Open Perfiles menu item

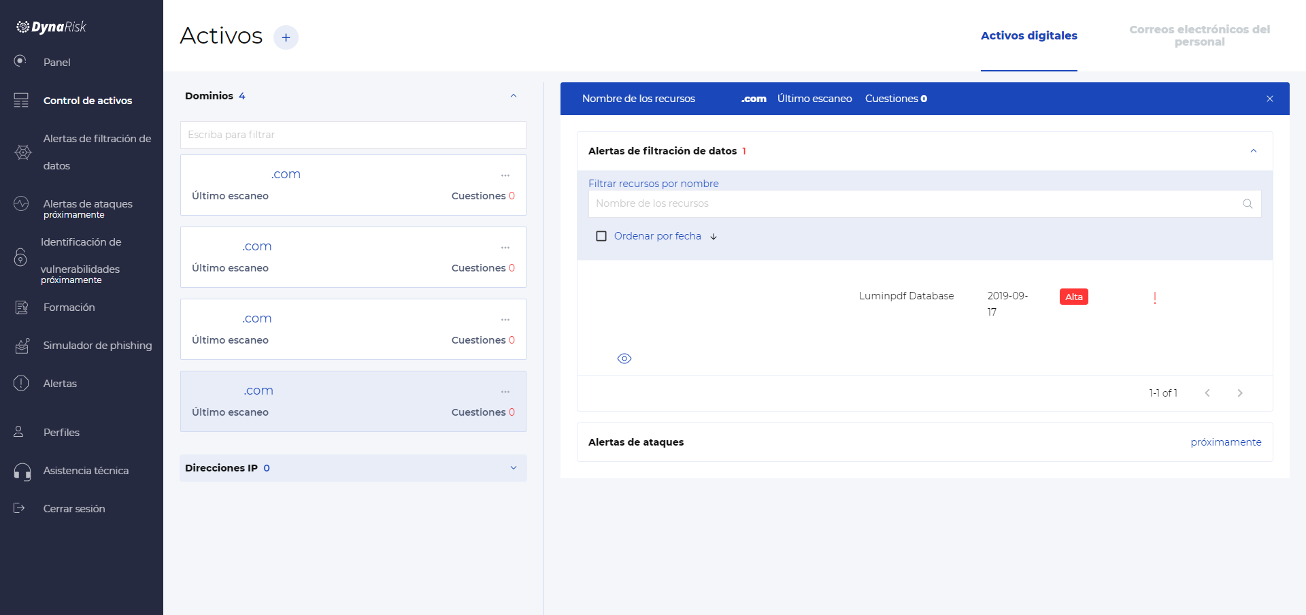click(x=61, y=433)
